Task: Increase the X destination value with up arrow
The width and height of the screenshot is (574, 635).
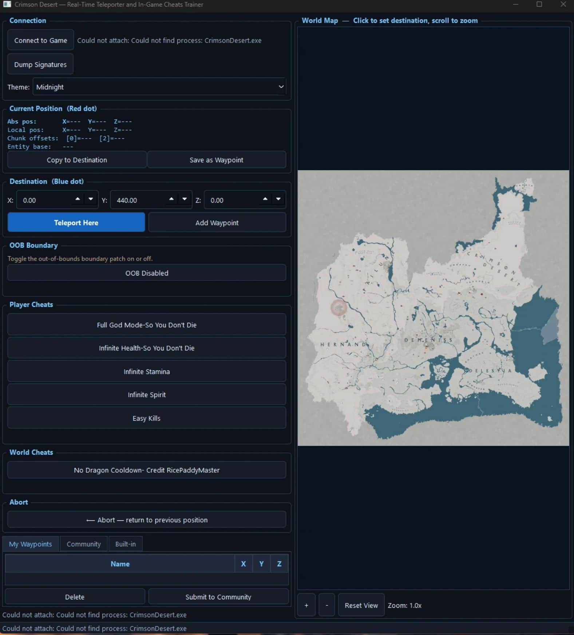Action: click(x=78, y=199)
